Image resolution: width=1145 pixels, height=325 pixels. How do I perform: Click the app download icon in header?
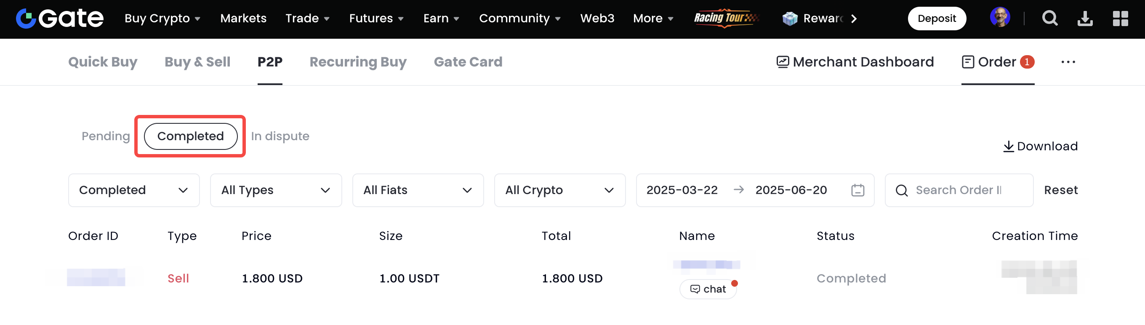pos(1084,18)
